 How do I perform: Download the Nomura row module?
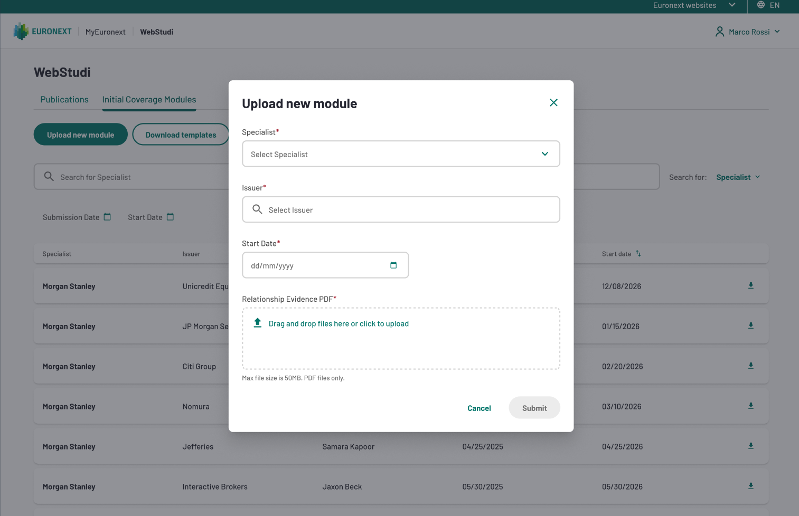click(x=750, y=406)
